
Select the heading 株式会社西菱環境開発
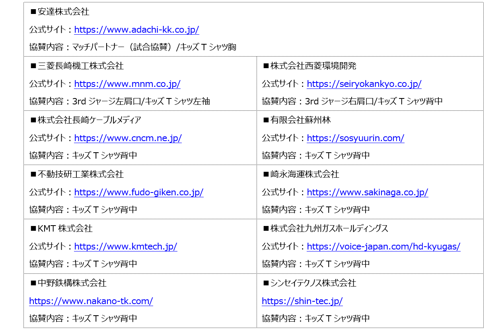click(313, 66)
